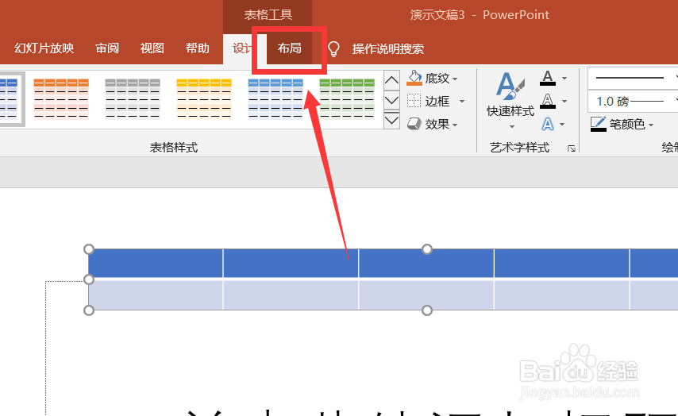Image resolution: width=678 pixels, height=416 pixels.
Task: Open the 视图 ribbon tab
Action: [152, 48]
